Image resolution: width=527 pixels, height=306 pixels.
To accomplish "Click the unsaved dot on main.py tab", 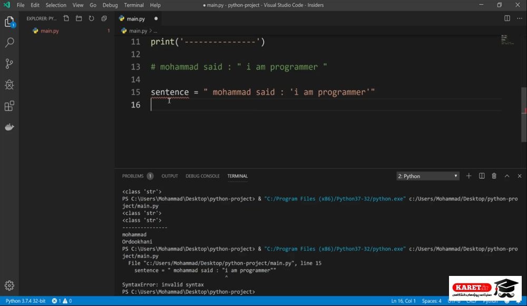I will tap(156, 18).
